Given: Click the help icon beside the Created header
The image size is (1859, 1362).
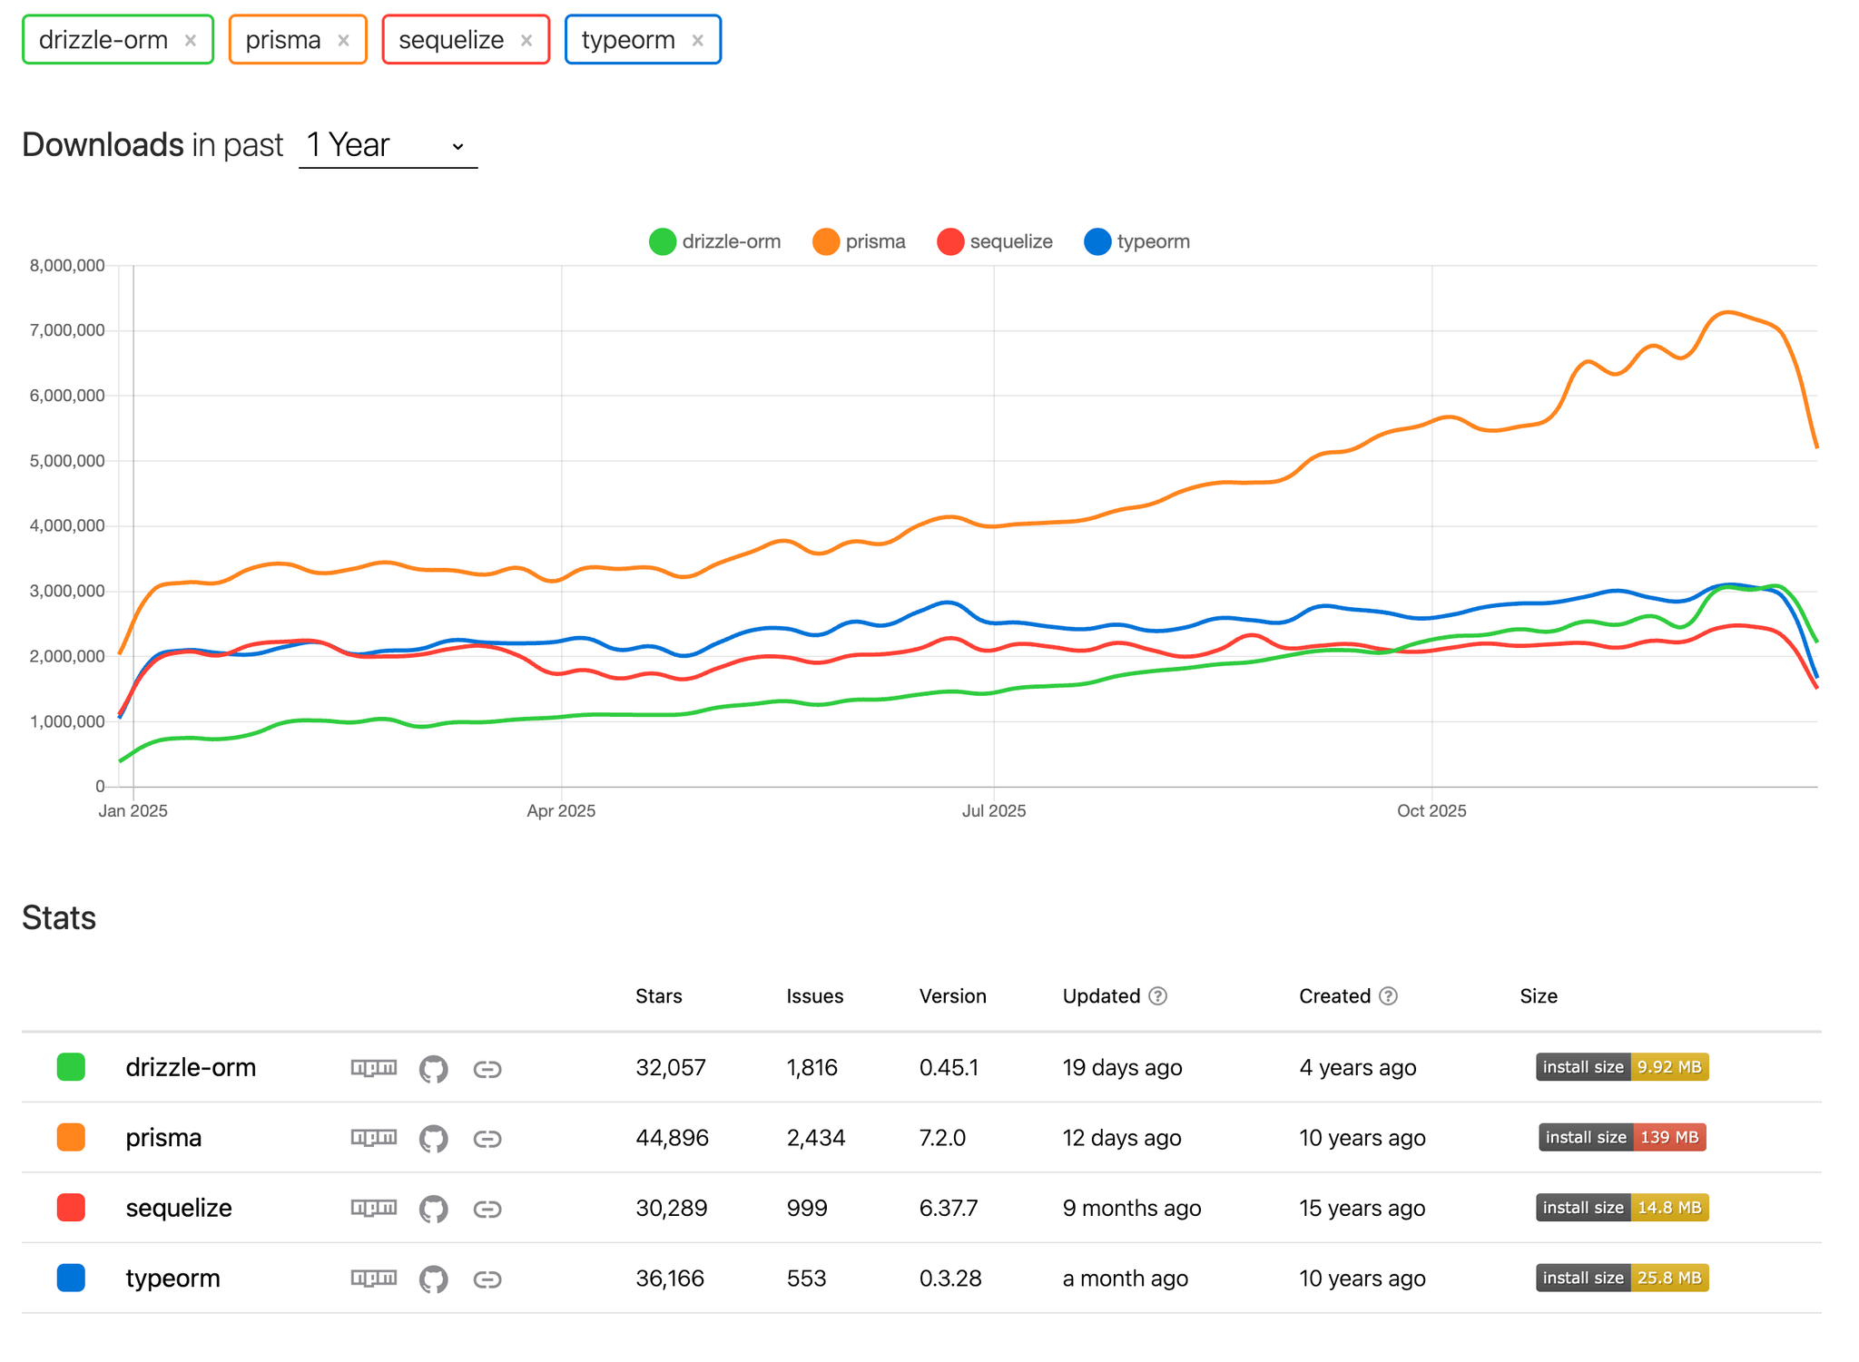Looking at the screenshot, I should coord(1390,995).
